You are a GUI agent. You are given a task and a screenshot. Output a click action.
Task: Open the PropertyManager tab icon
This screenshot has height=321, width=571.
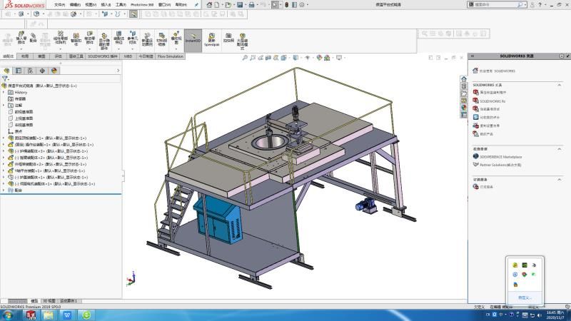pos(19,71)
